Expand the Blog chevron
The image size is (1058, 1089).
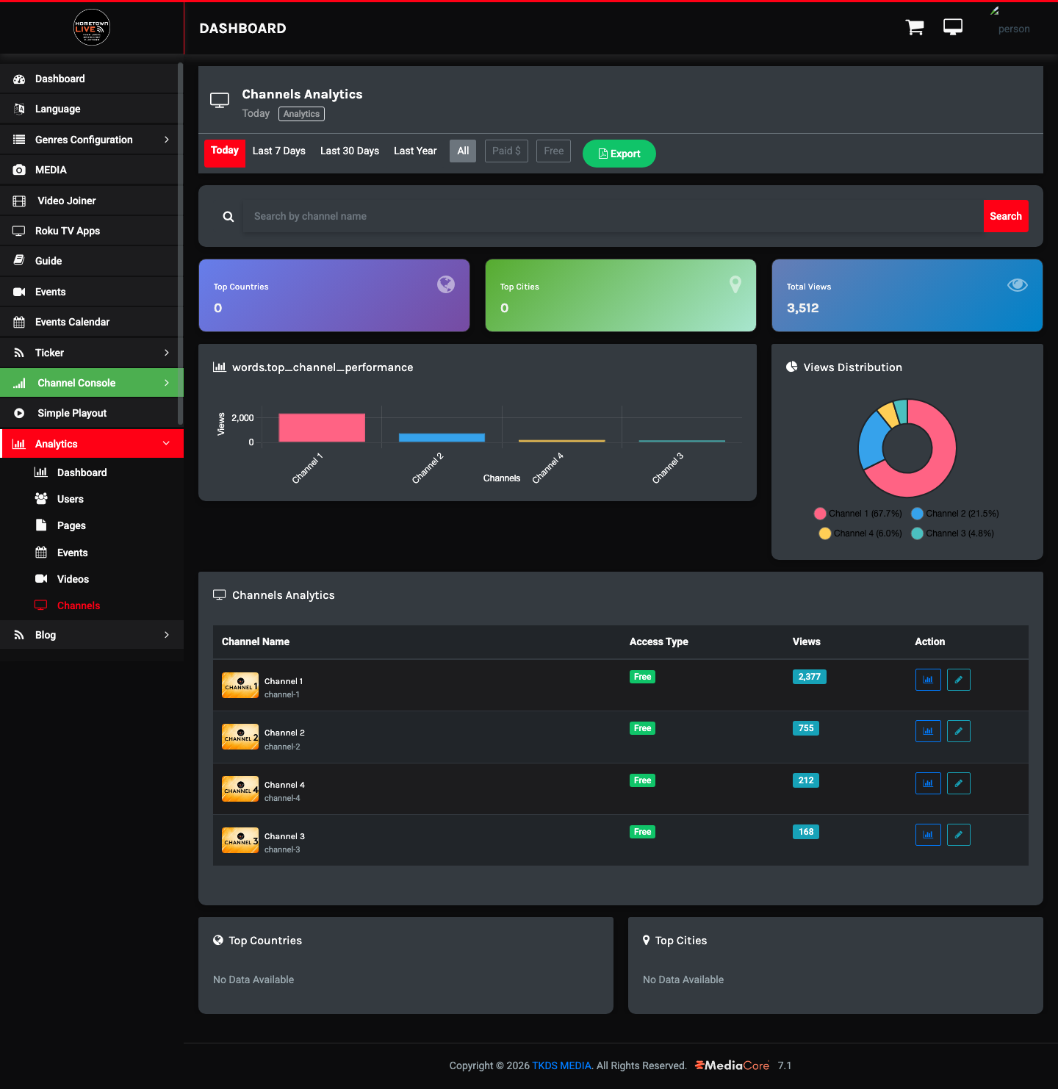(167, 635)
